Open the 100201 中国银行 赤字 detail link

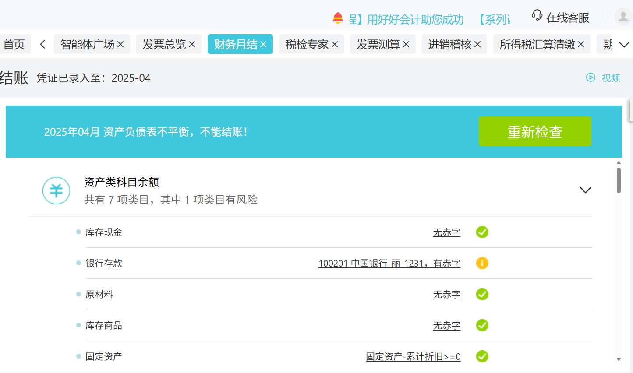389,263
